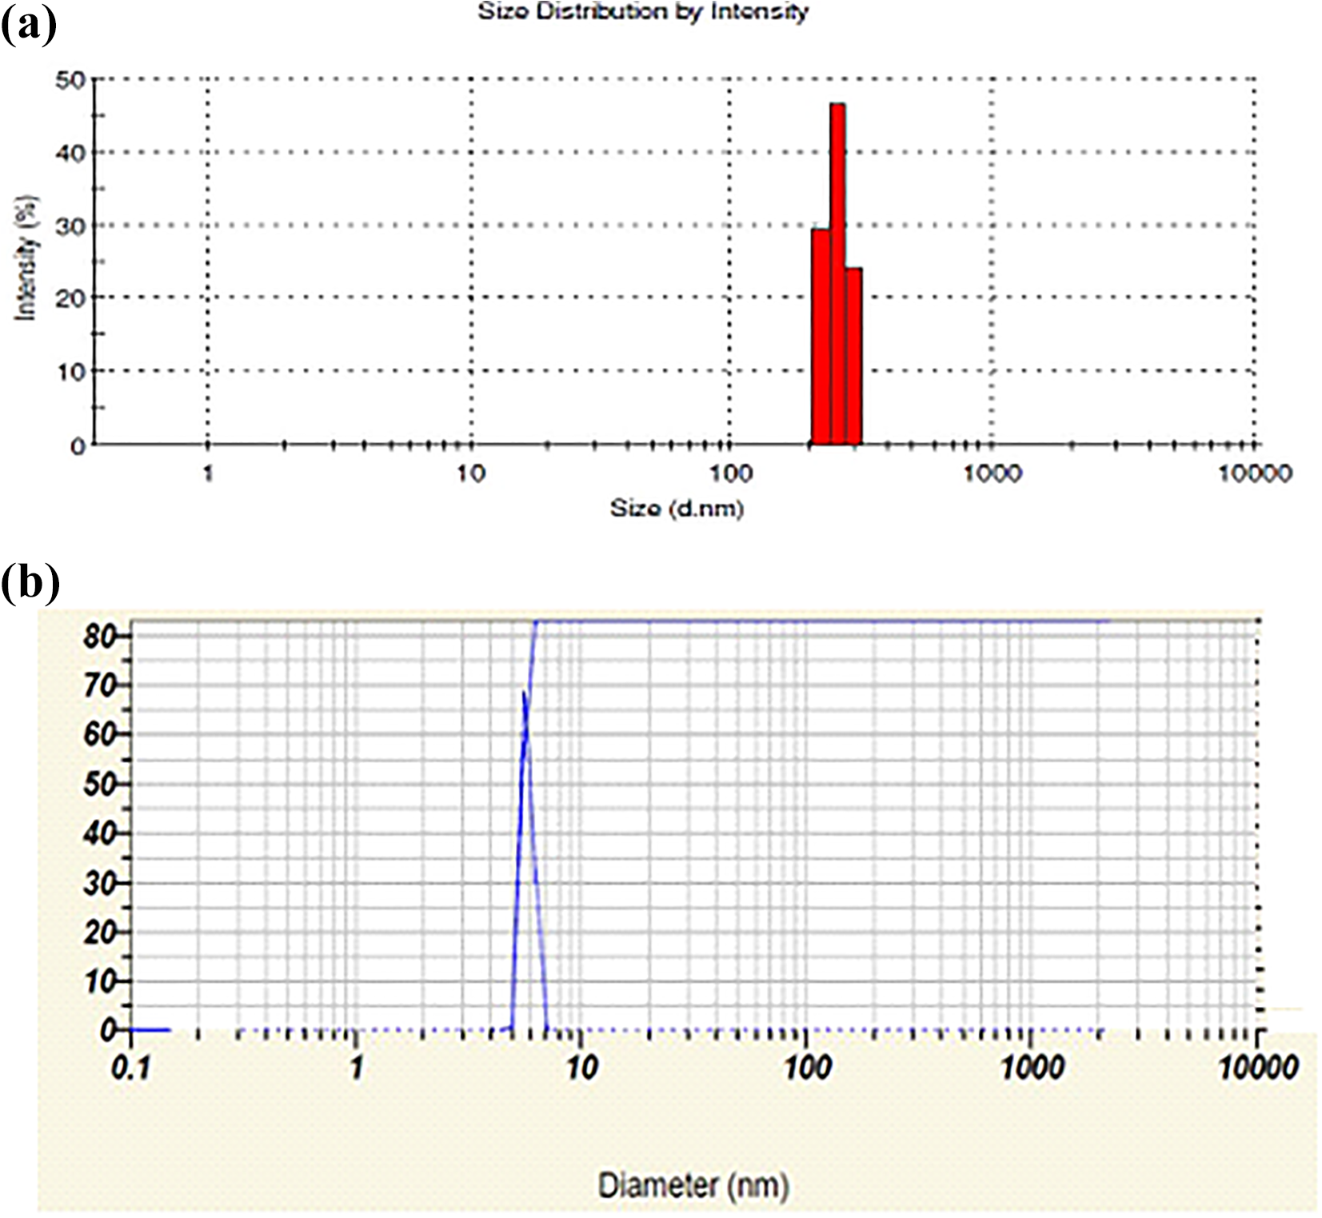Click the blue peak apex in chart b
1322x1218 pixels.
(524, 693)
